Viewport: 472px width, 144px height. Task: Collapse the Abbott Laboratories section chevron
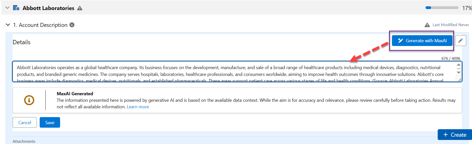7,8
